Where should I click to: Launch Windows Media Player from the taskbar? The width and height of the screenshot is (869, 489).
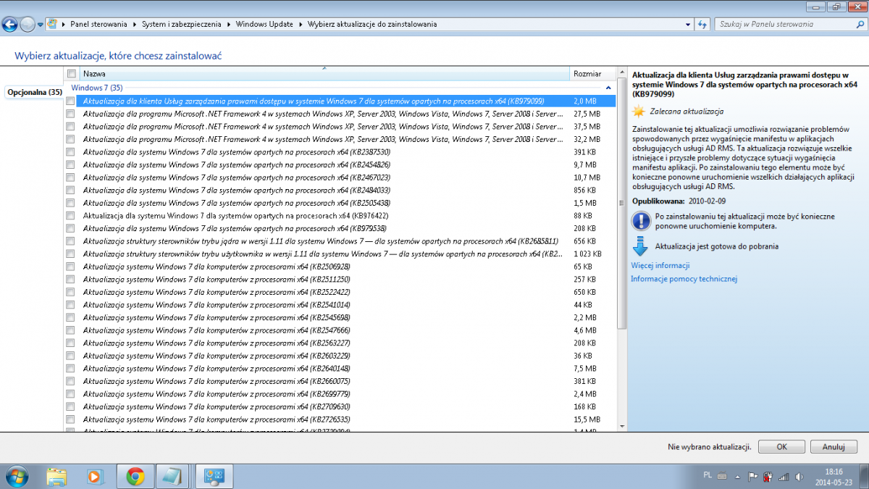tap(94, 476)
